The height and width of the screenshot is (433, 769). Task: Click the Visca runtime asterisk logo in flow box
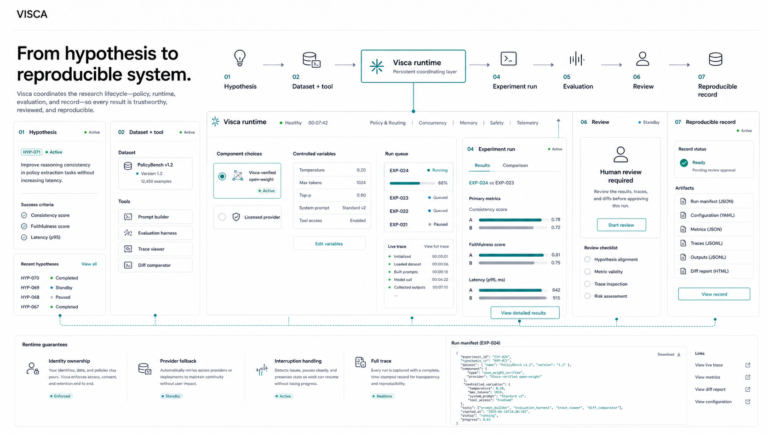pyautogui.click(x=377, y=66)
